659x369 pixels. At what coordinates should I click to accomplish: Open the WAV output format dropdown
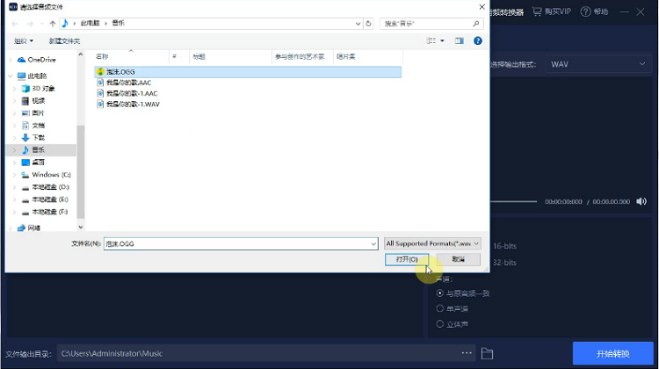[x=598, y=64]
